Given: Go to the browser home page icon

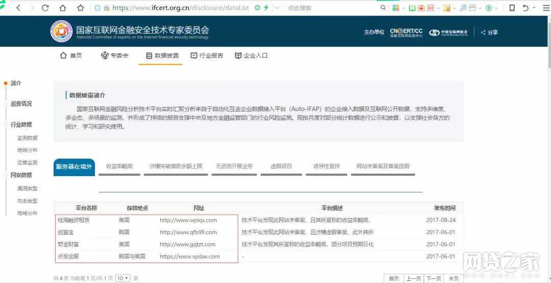Looking at the screenshot, I should click(x=63, y=8).
